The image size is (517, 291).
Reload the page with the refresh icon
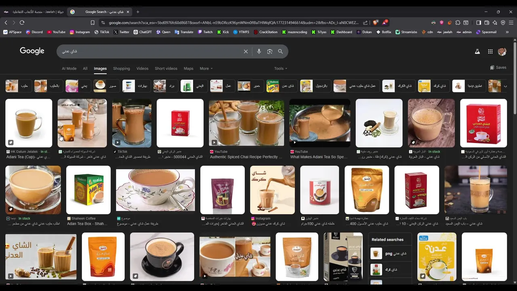[x=22, y=23]
